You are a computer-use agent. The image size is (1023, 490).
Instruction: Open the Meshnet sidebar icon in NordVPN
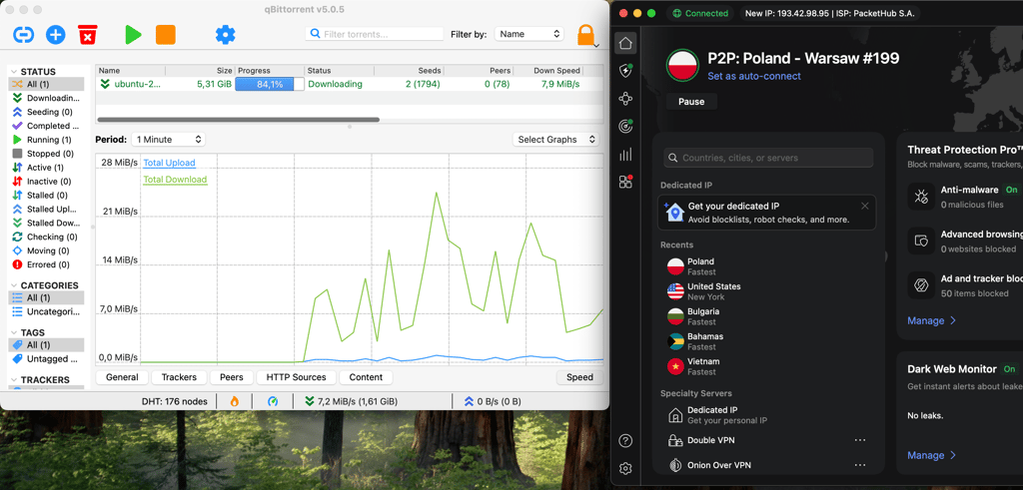[x=625, y=99]
